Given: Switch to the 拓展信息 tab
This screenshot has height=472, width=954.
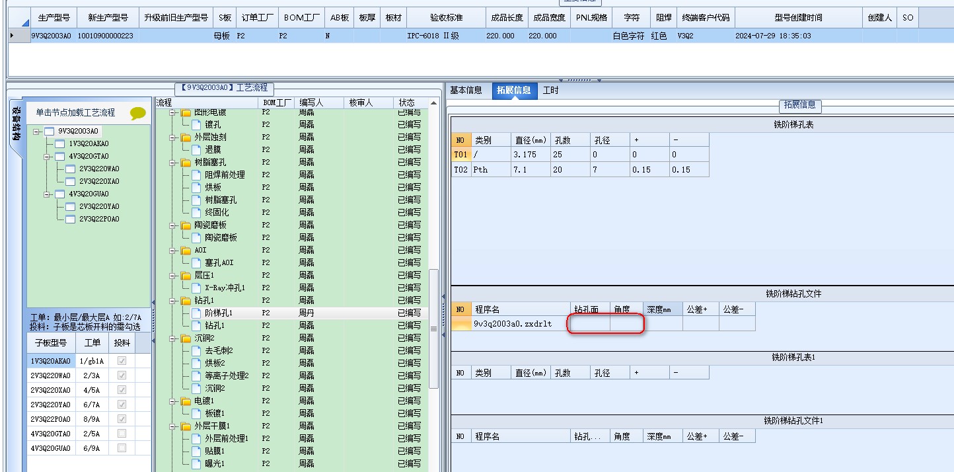Looking at the screenshot, I should [x=514, y=91].
